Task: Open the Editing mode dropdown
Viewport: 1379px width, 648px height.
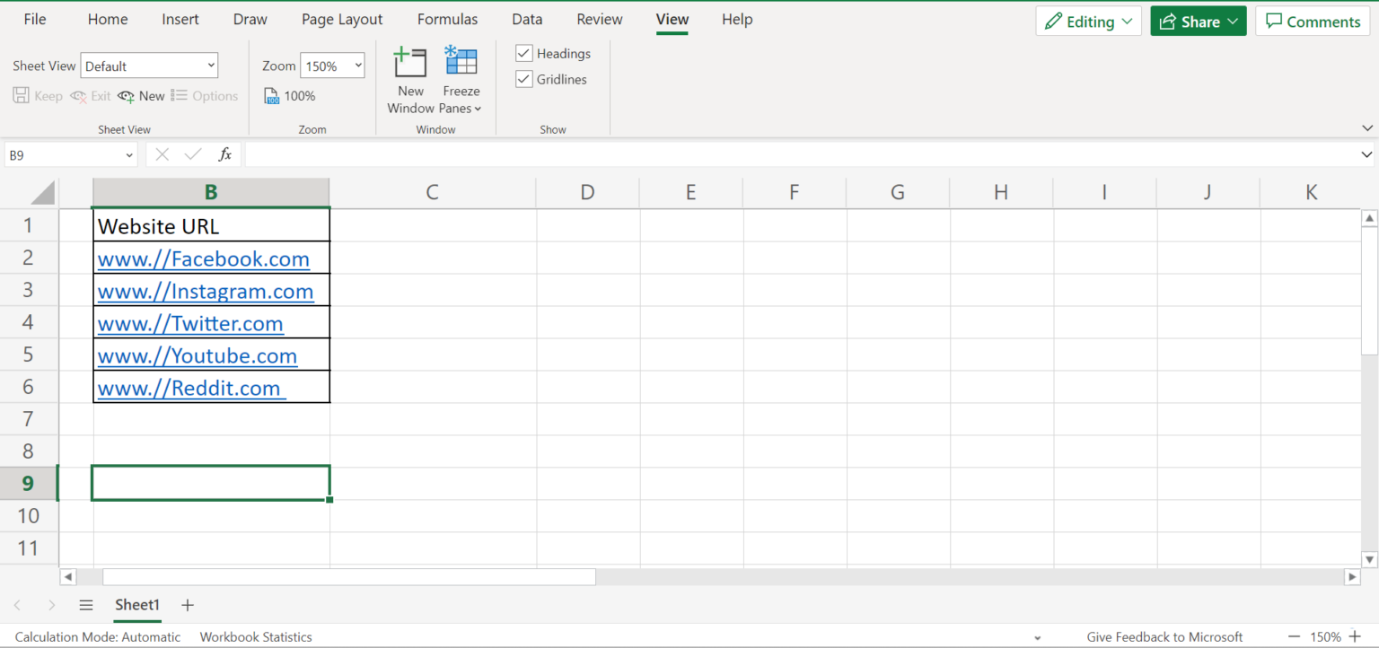Action: click(1088, 21)
